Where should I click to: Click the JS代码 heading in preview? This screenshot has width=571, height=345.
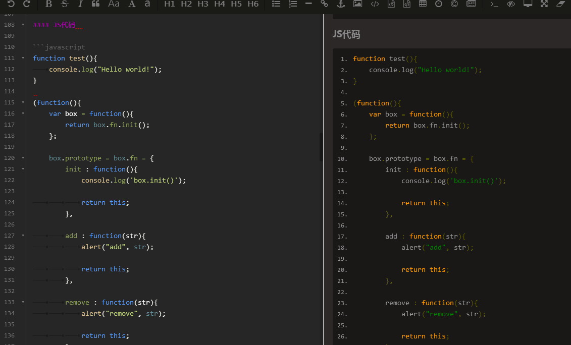346,34
